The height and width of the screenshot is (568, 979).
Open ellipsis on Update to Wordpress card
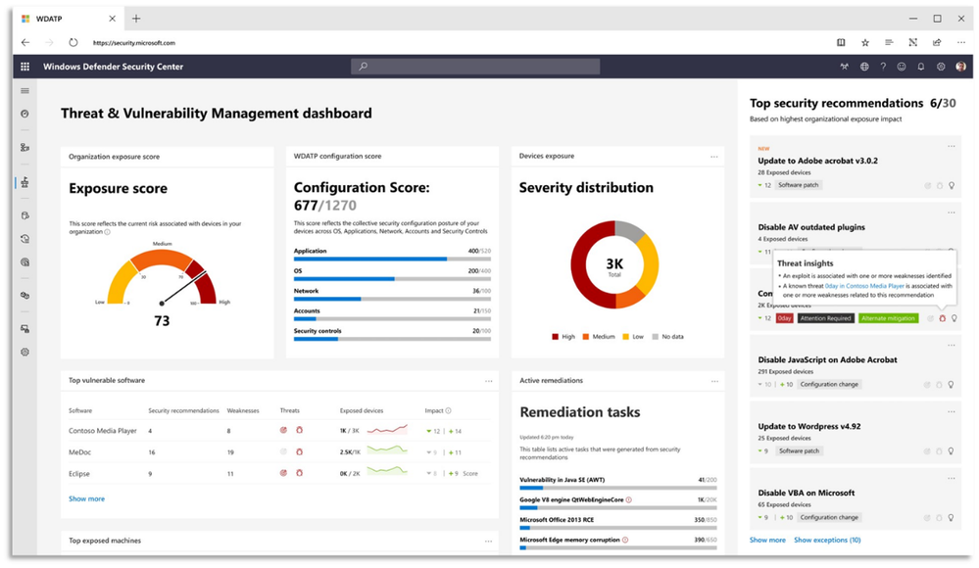point(952,412)
